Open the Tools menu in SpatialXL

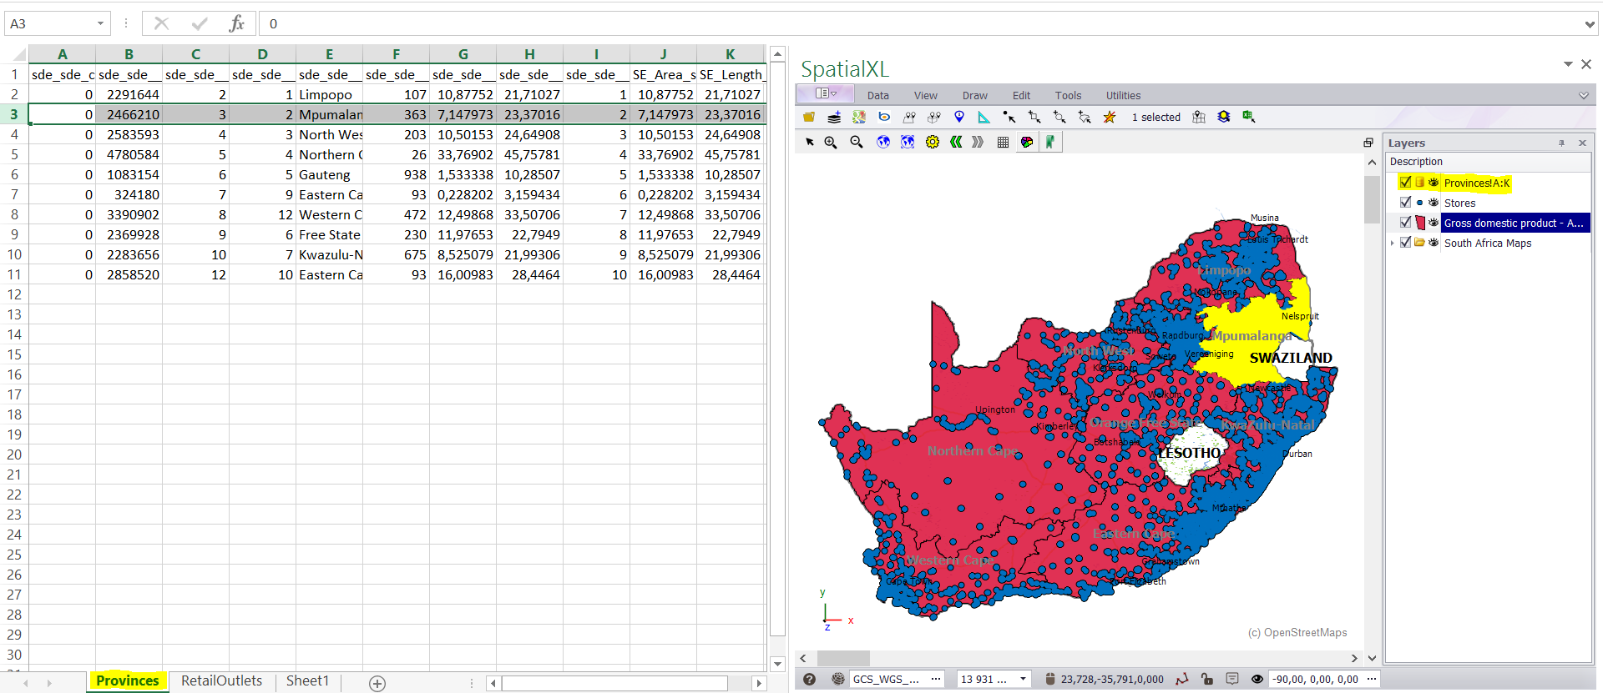coord(1068,96)
